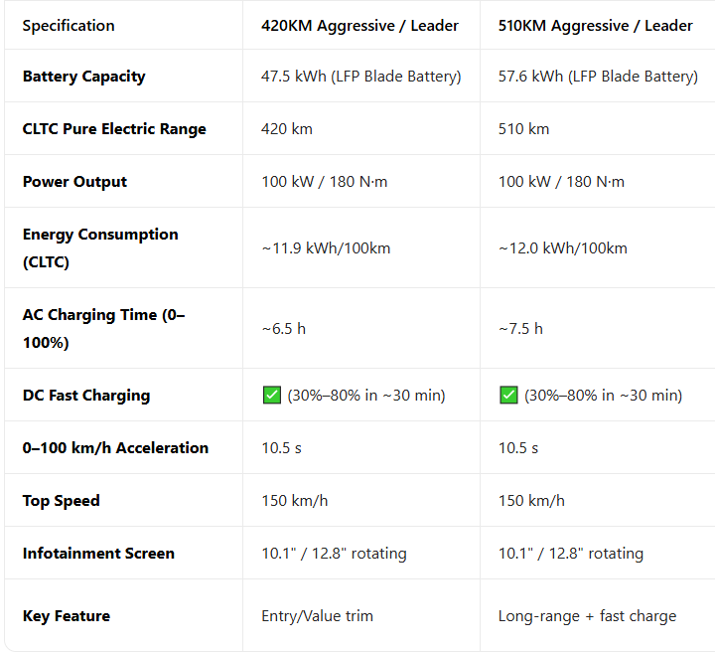Click the ~12.0 kWh/100km consumption value

(x=563, y=248)
